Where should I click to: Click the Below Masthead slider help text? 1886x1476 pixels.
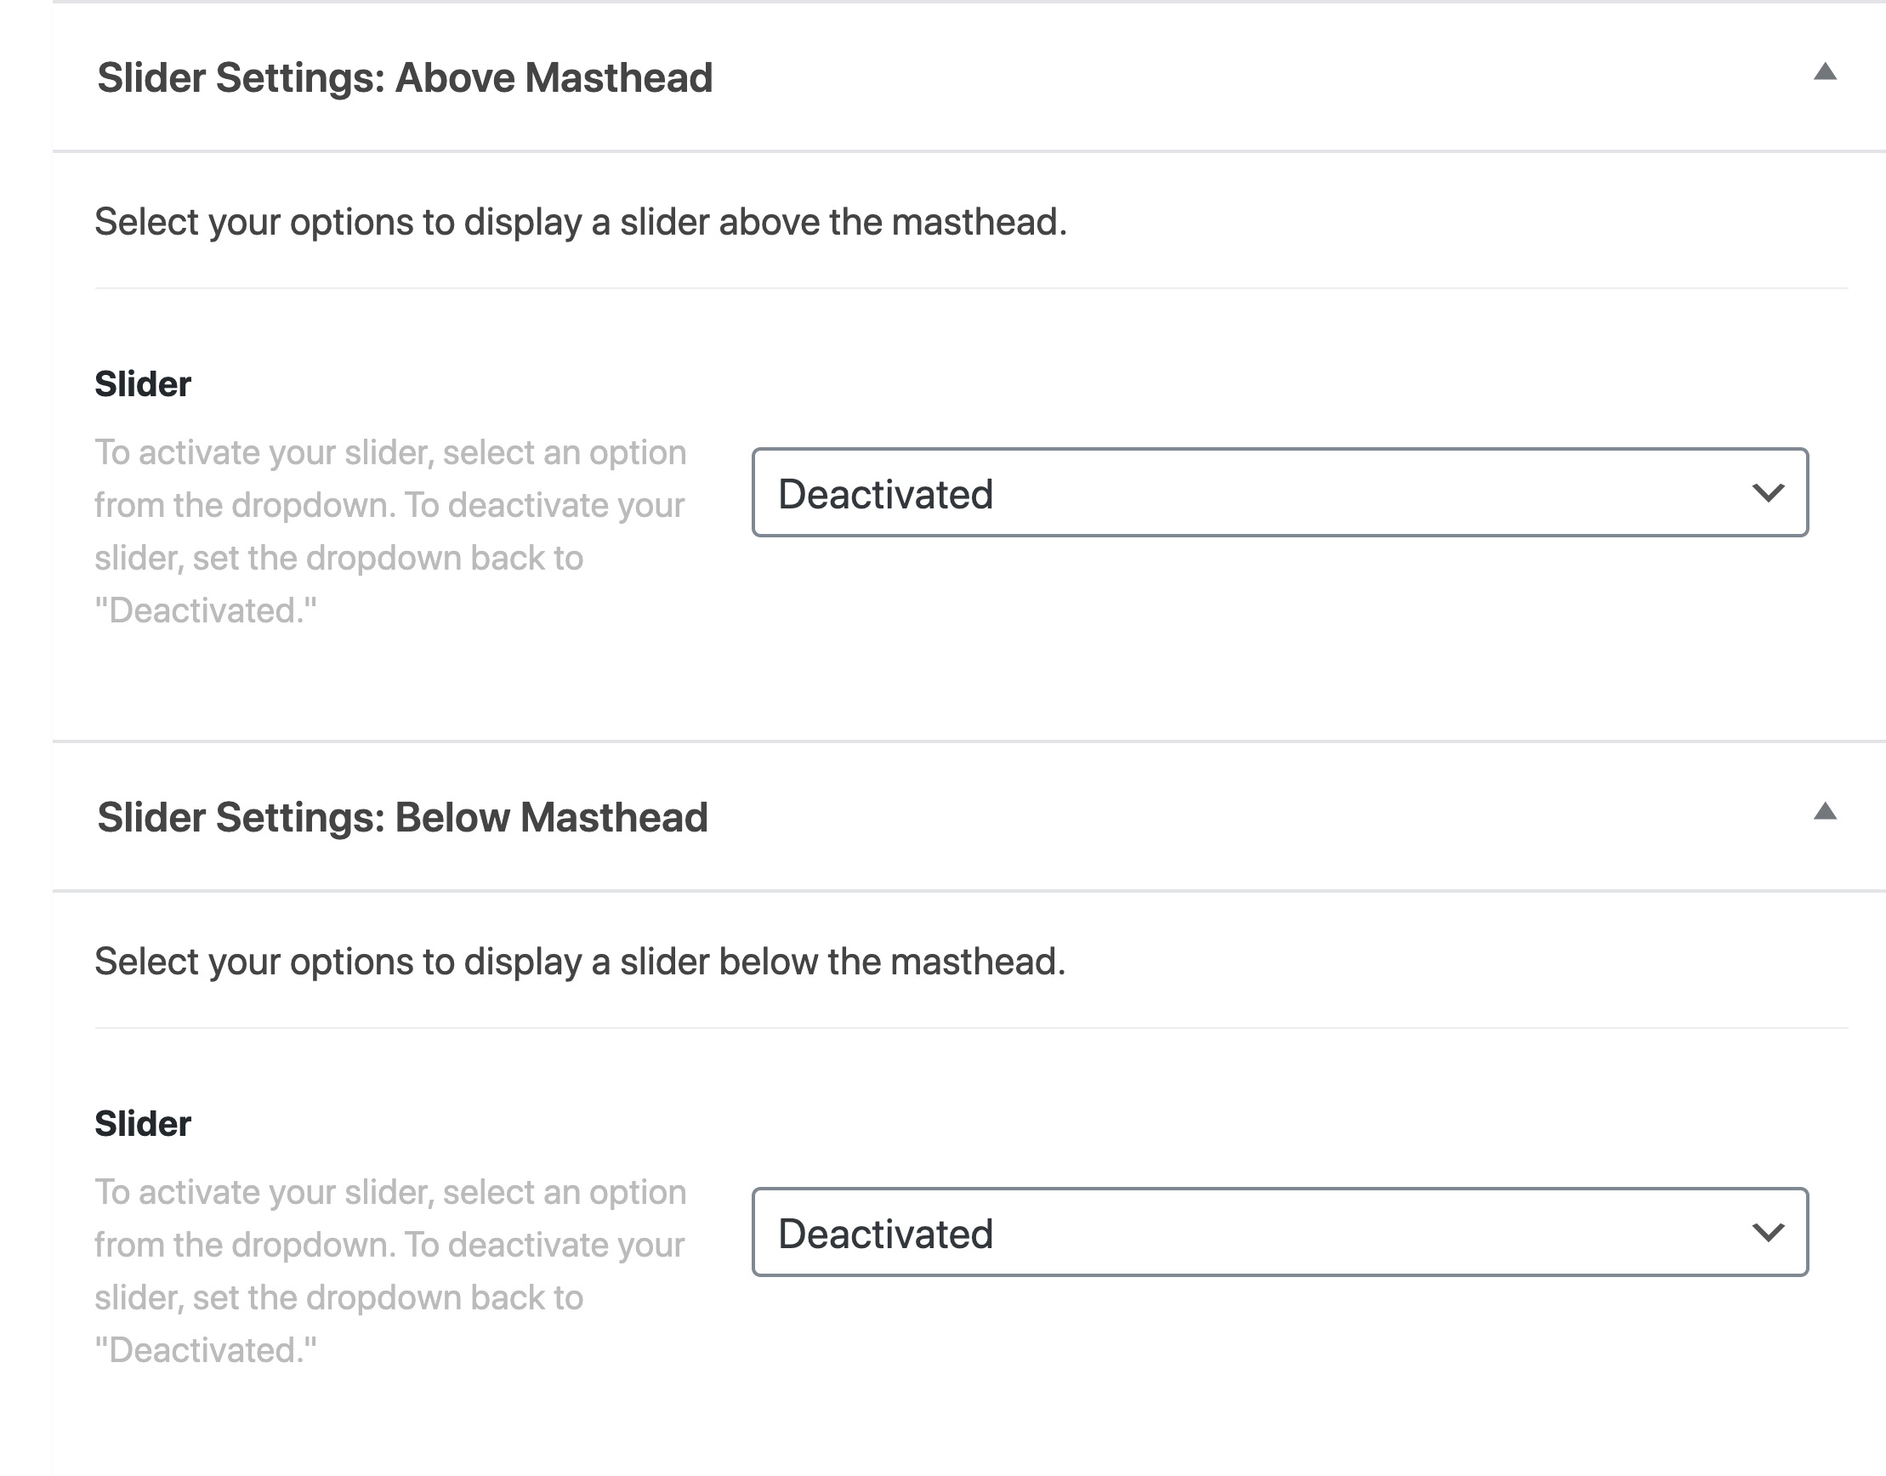point(390,1271)
